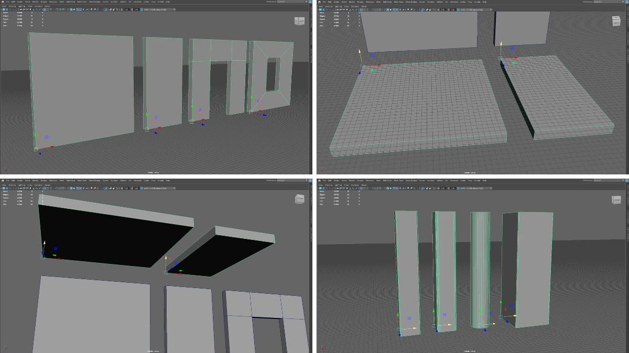
Task: Open Mesh Tools menu in wall panels window
Action: tap(82, 2)
